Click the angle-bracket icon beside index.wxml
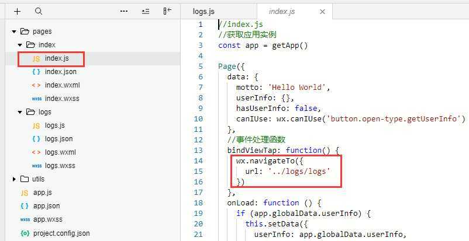 [36, 85]
